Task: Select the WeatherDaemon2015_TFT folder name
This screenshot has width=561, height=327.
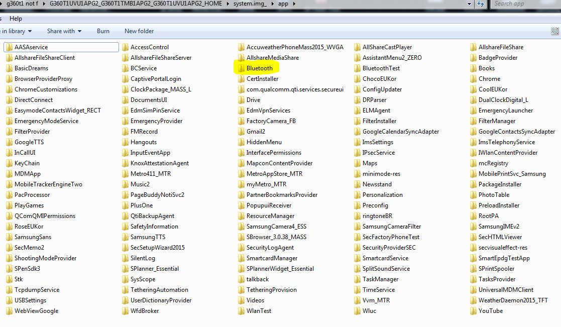Action: (513, 300)
